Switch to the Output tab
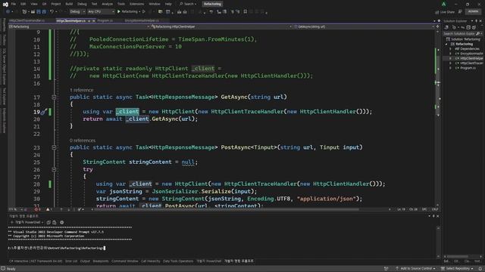 85,261
